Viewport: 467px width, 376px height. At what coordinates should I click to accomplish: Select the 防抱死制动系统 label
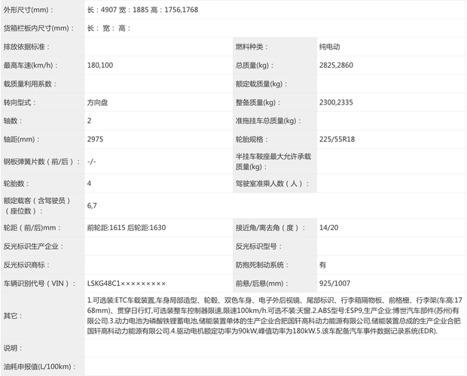(x=262, y=265)
